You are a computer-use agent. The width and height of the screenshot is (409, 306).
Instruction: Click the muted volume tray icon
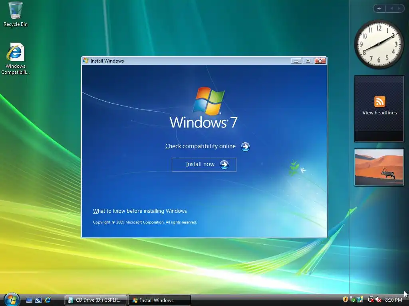[x=379, y=300]
